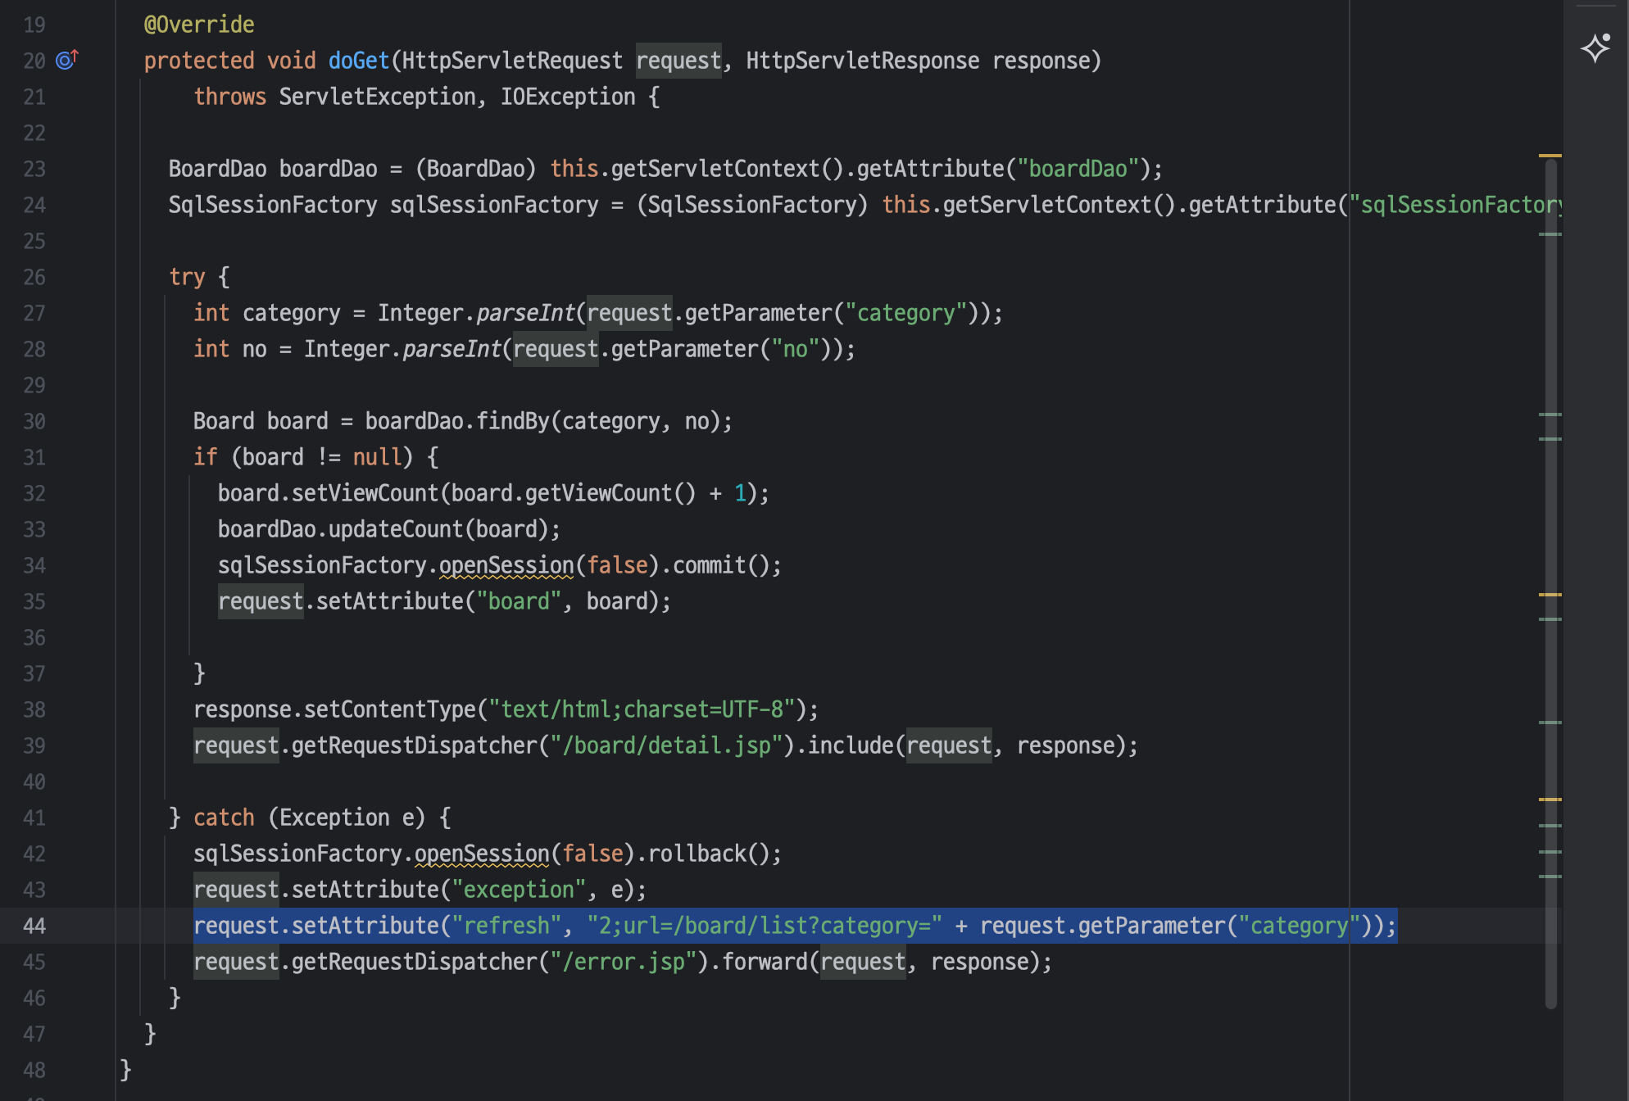Screen dimensions: 1629x1101
Task: Click the "refresh" string on line 44
Action: [506, 926]
